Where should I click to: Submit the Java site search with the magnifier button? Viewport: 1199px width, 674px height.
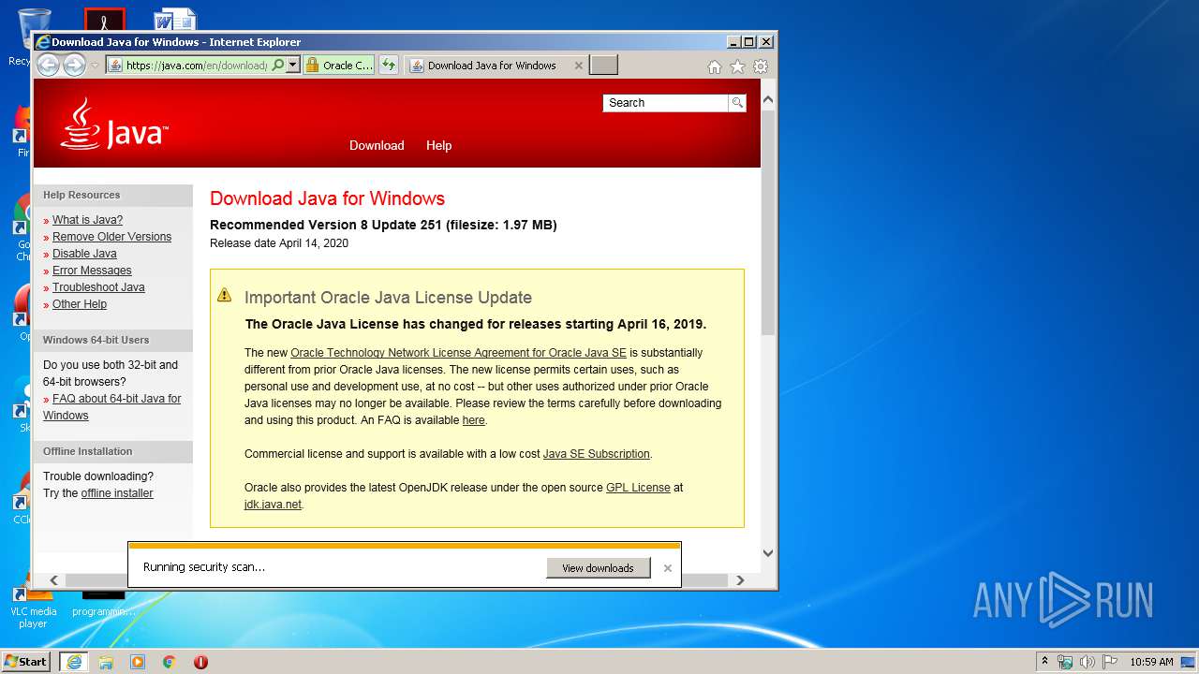pos(737,103)
